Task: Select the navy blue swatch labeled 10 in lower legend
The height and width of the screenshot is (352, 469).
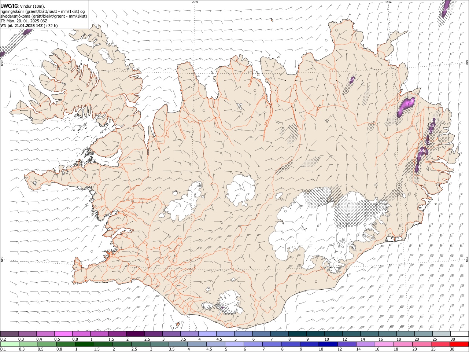Action: click(x=328, y=344)
